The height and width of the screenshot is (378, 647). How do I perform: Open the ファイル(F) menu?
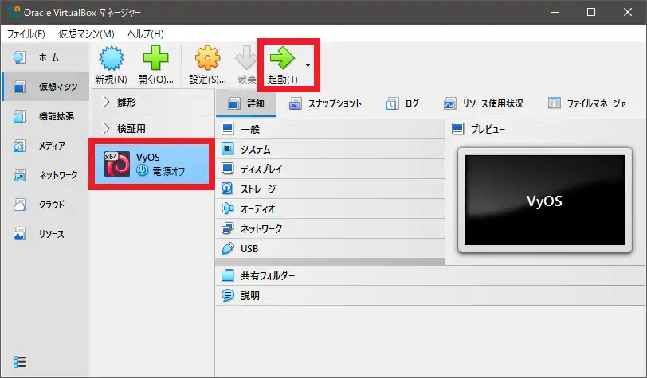tap(26, 33)
